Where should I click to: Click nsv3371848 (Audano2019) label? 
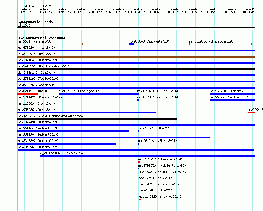[x=38, y=60]
